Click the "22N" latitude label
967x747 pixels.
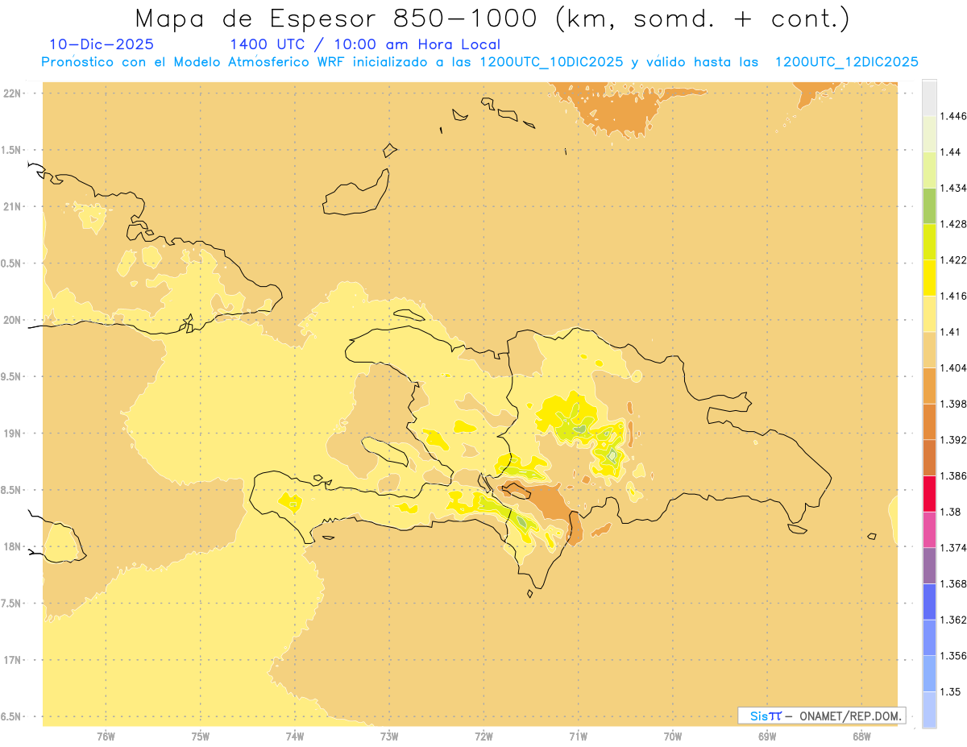tap(14, 93)
